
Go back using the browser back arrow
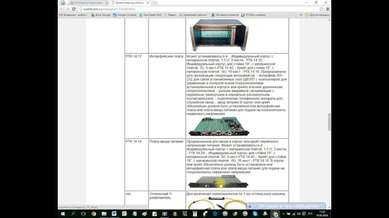click(x=62, y=9)
